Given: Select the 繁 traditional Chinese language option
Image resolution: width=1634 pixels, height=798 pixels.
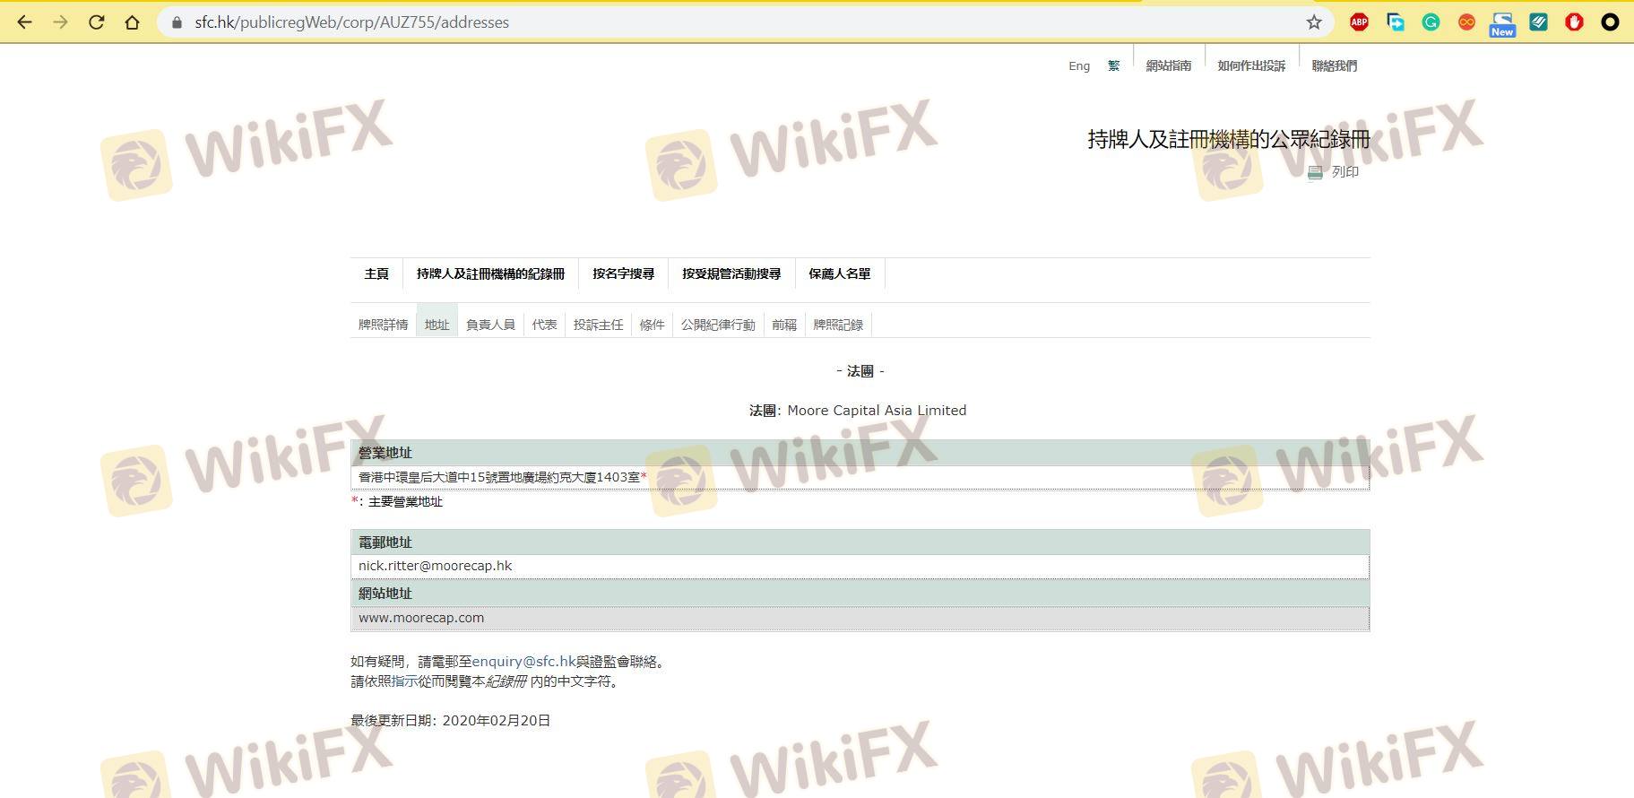Looking at the screenshot, I should click(1113, 65).
